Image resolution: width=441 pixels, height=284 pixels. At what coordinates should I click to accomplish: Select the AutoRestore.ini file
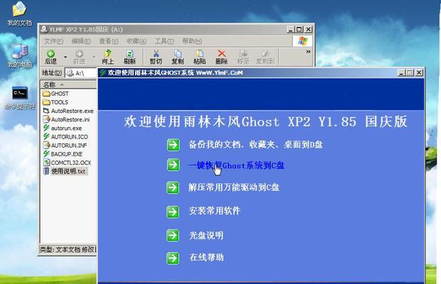click(66, 119)
